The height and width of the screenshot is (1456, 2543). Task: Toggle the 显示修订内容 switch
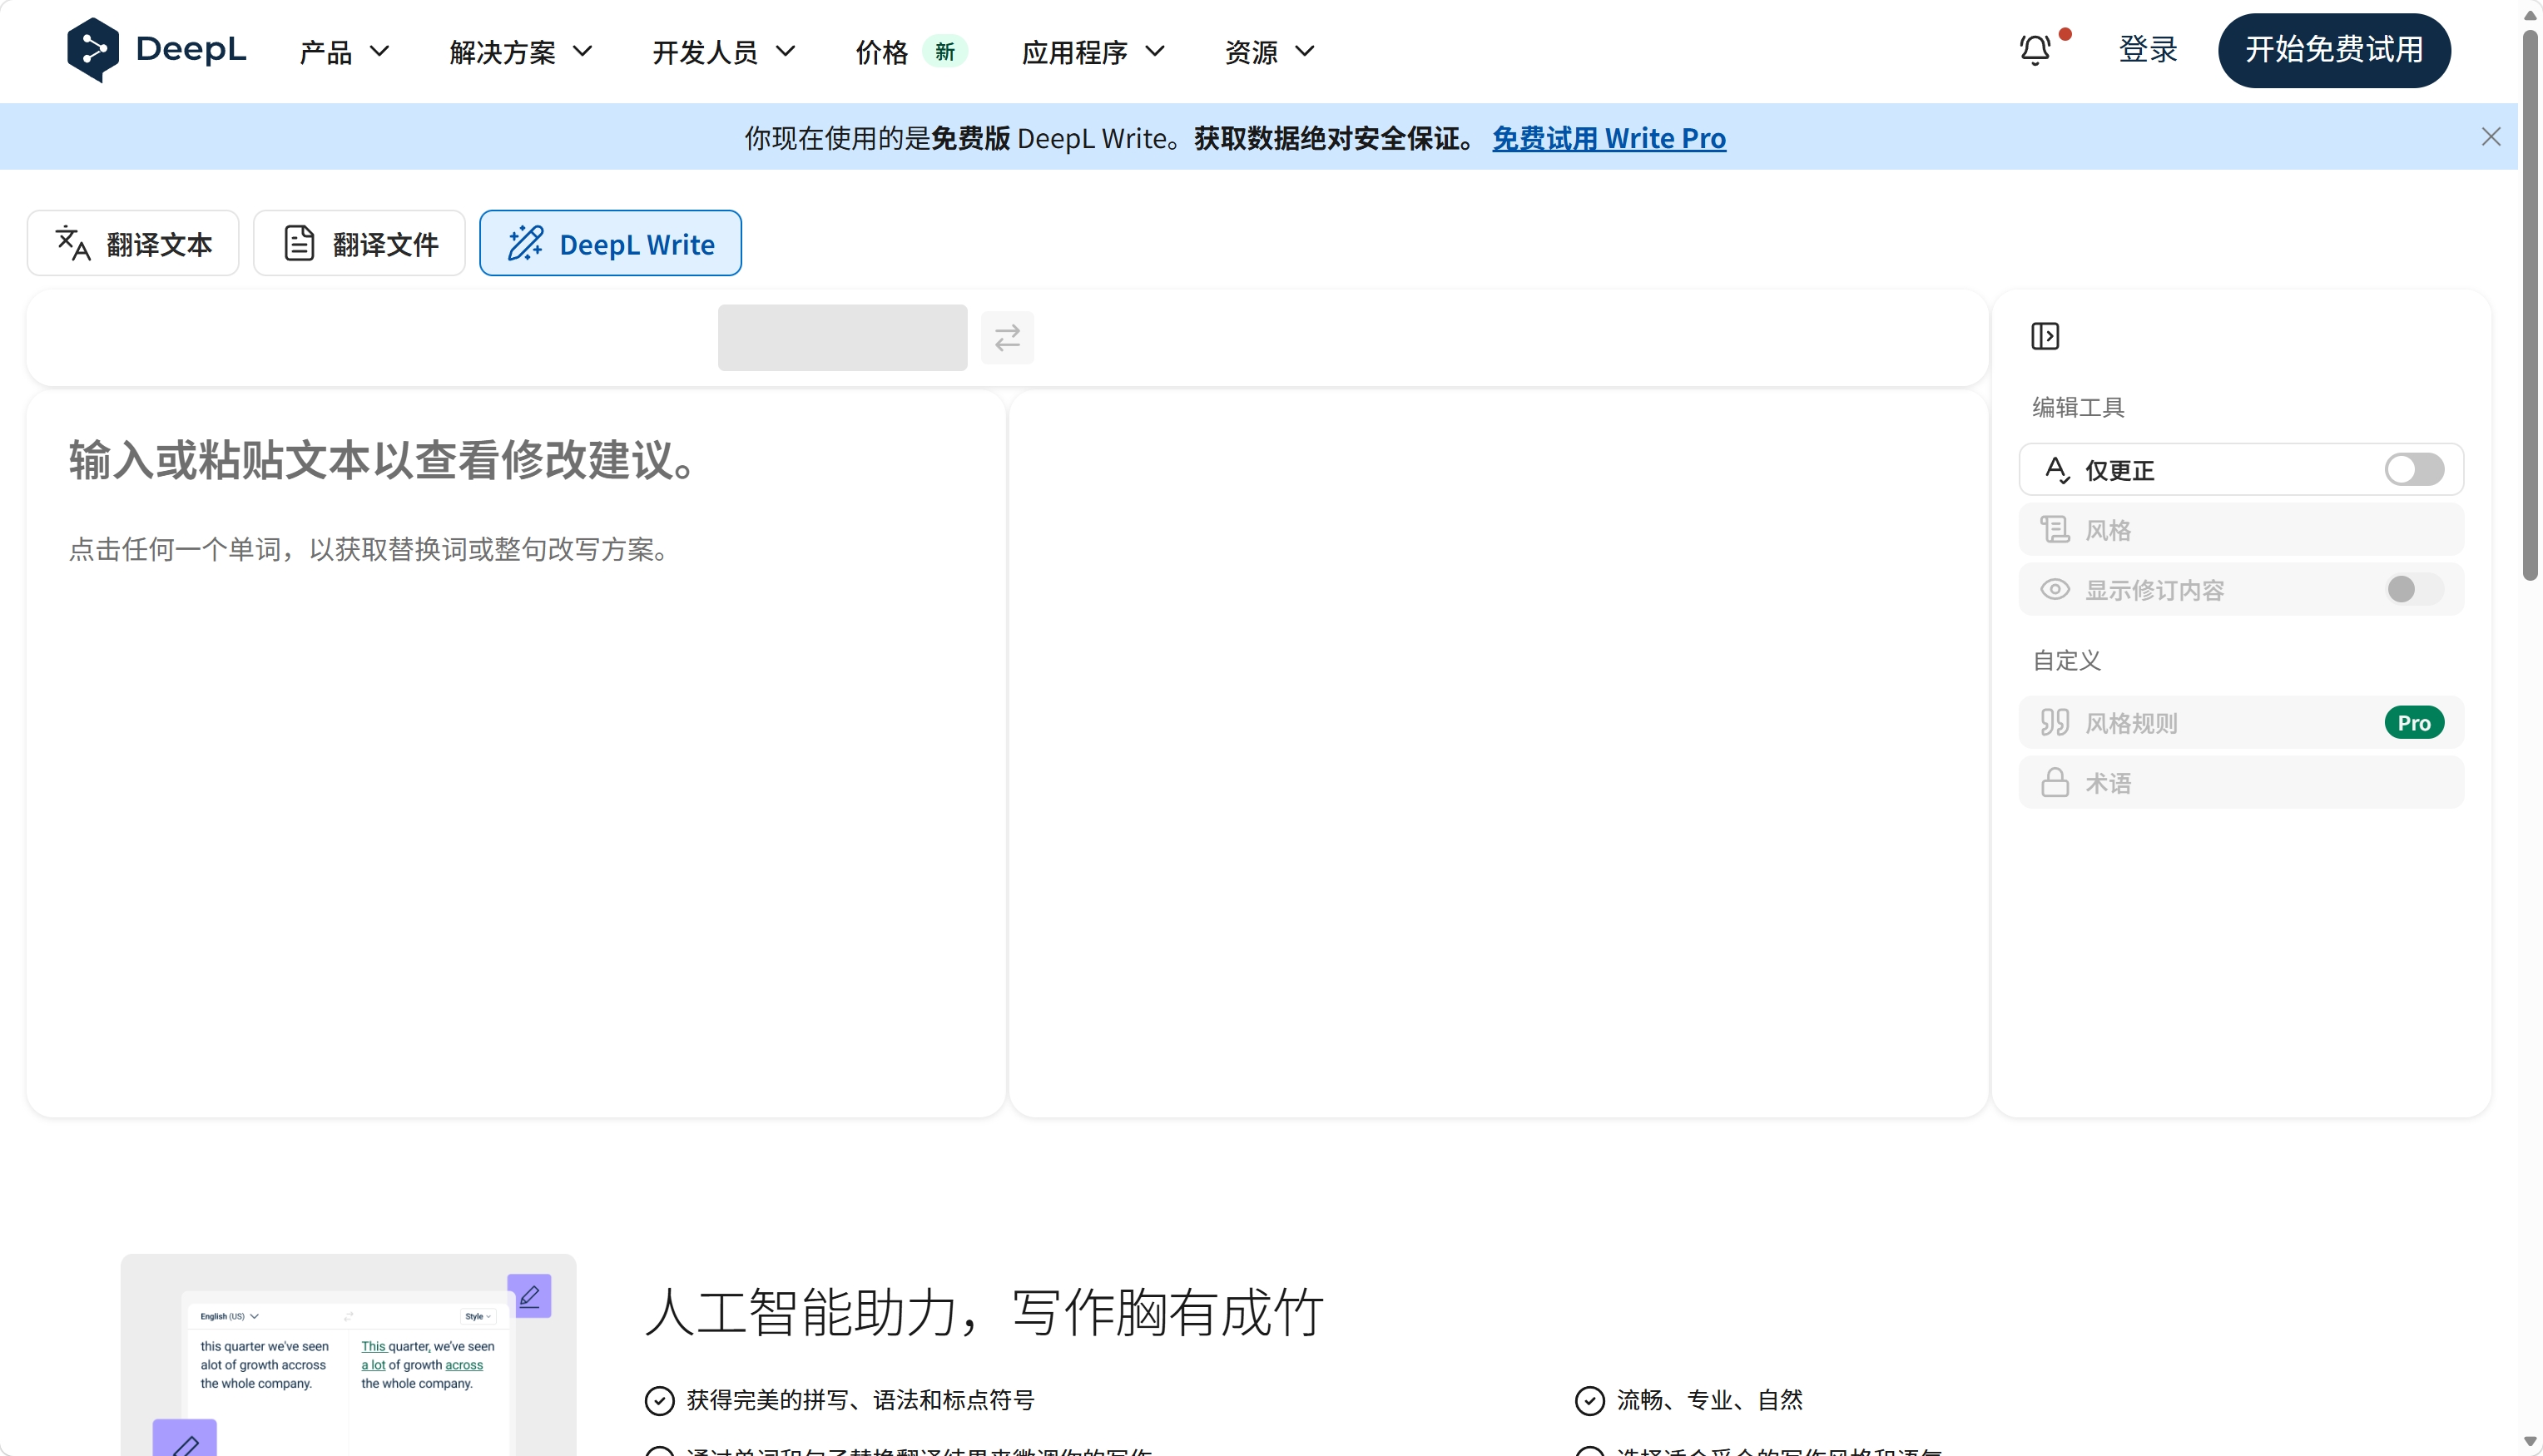2414,589
